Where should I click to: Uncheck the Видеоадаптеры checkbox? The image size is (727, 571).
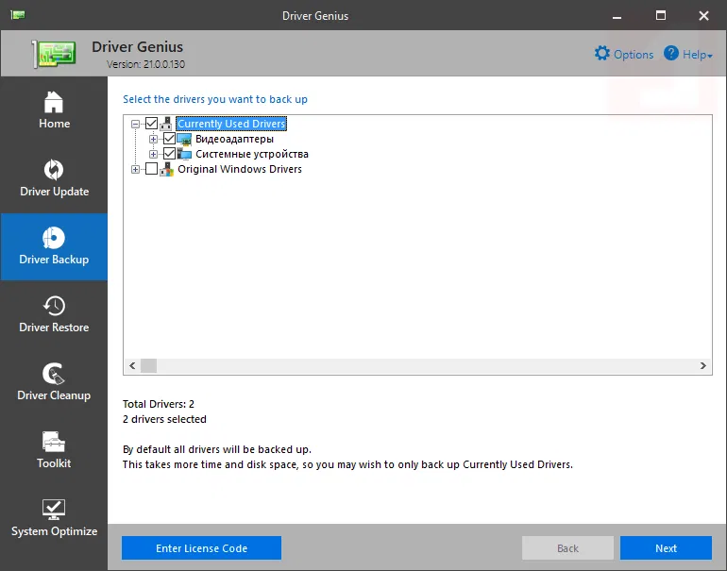tap(169, 139)
